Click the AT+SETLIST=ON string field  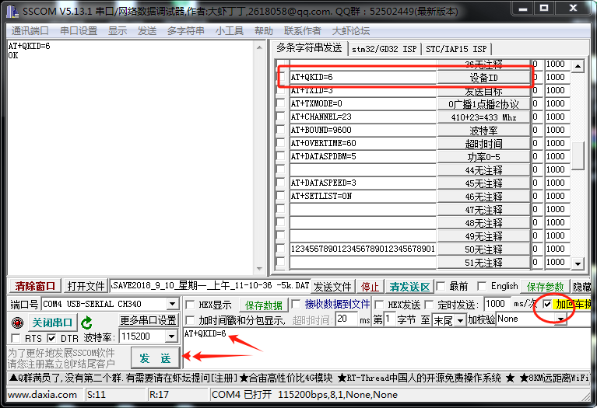click(x=363, y=196)
